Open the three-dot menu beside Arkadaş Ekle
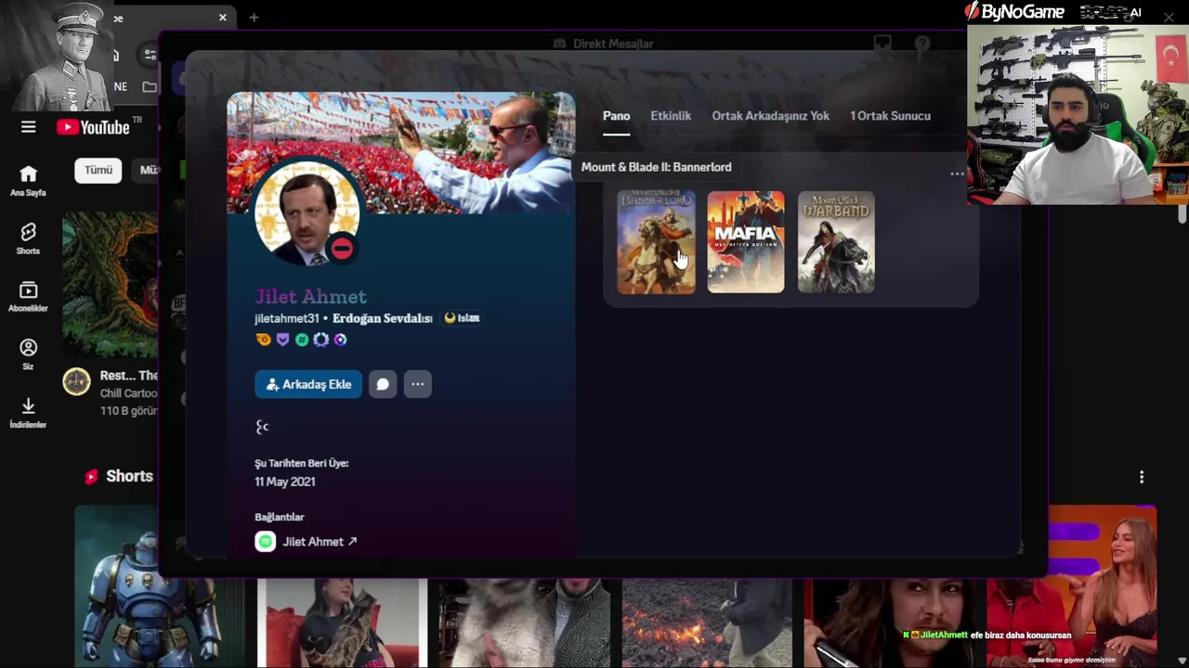The height and width of the screenshot is (668, 1189). 418,384
